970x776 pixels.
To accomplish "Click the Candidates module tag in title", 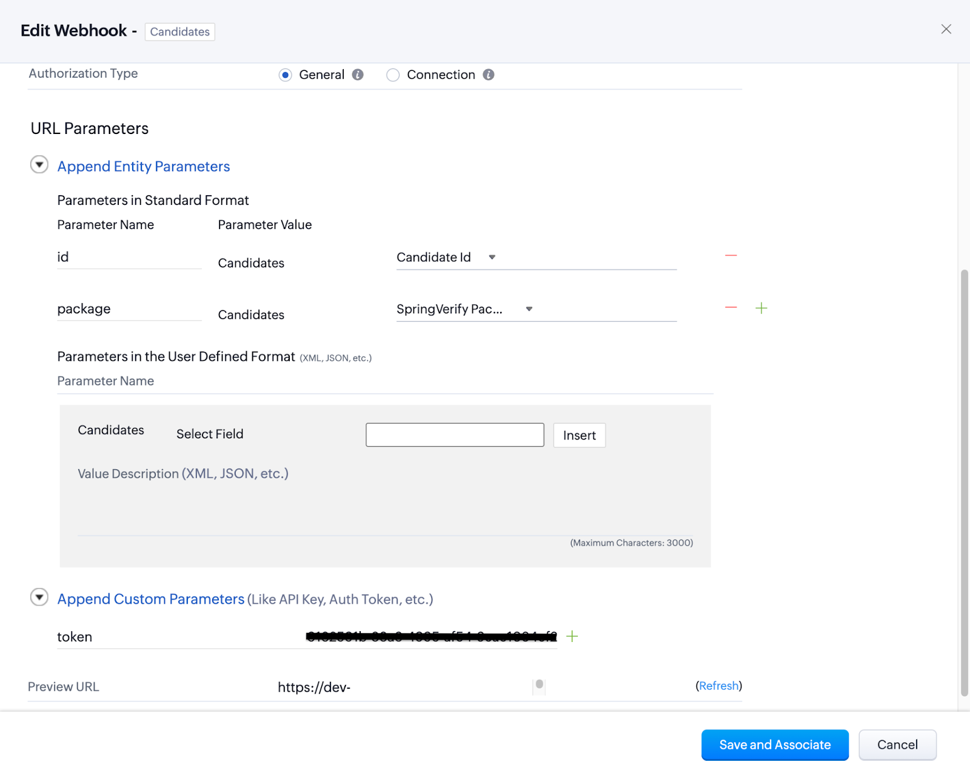I will 180,32.
